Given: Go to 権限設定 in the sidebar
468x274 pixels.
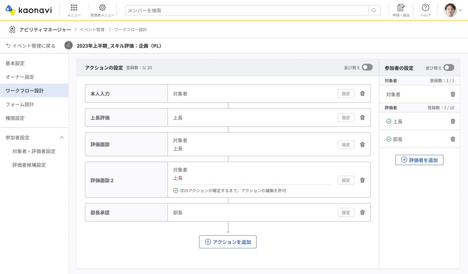Looking at the screenshot, I should 15,118.
